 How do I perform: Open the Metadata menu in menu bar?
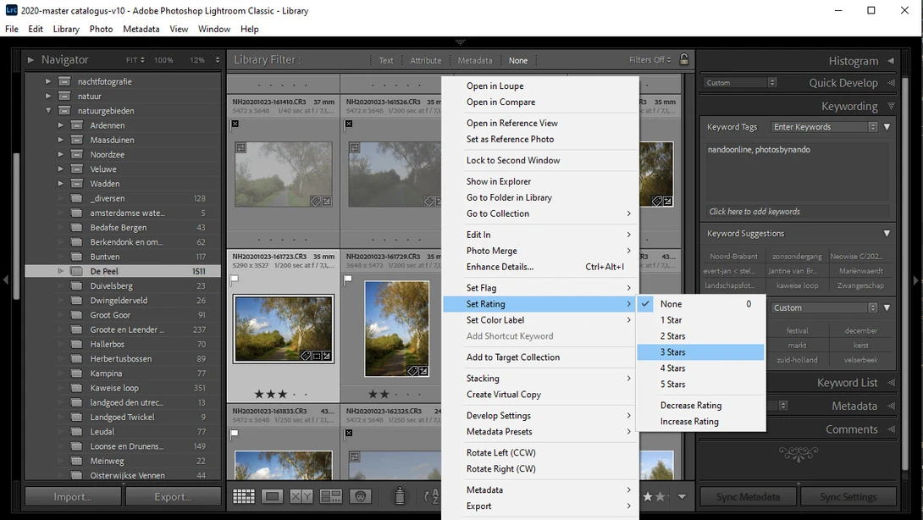141,29
